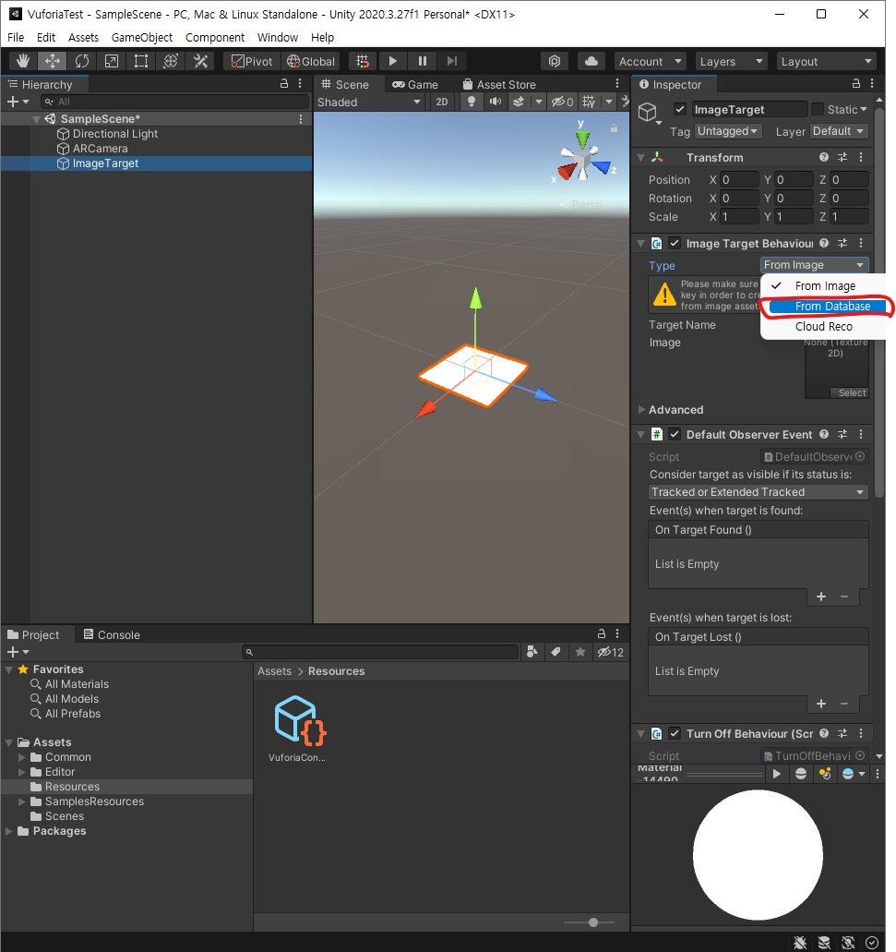Open the Layout dropdown
Viewport: 896px width, 952px height.
[826, 61]
